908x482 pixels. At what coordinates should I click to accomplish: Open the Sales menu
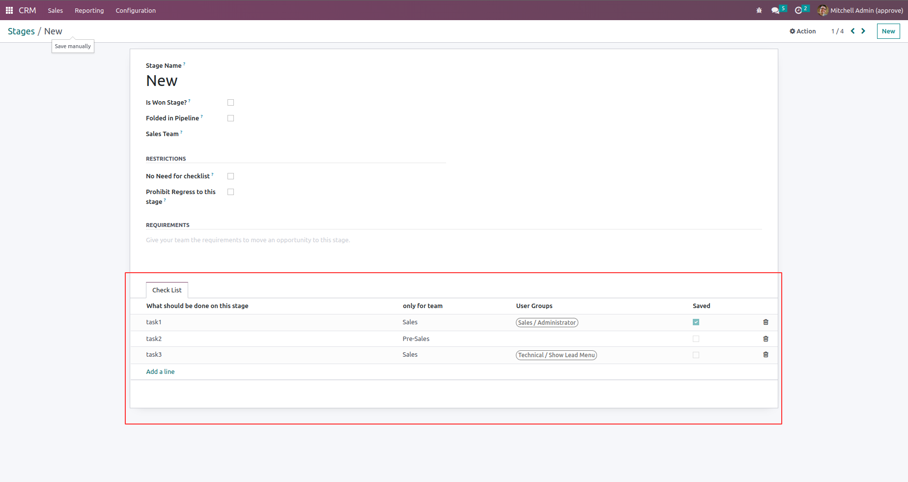56,10
